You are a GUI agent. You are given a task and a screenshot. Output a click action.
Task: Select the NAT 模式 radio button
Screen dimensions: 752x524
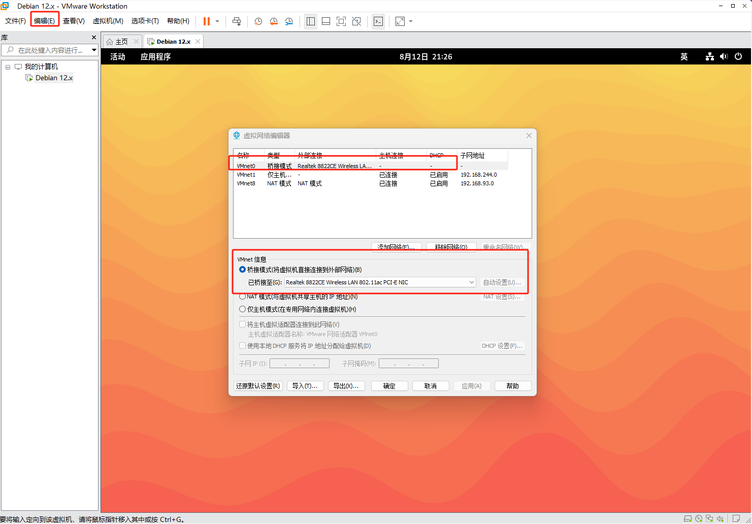click(x=242, y=297)
